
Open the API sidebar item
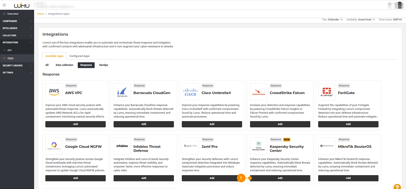[9, 50]
